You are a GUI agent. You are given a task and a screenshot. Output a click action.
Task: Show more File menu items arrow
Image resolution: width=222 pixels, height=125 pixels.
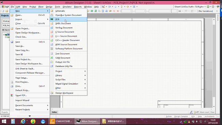tap(30, 116)
